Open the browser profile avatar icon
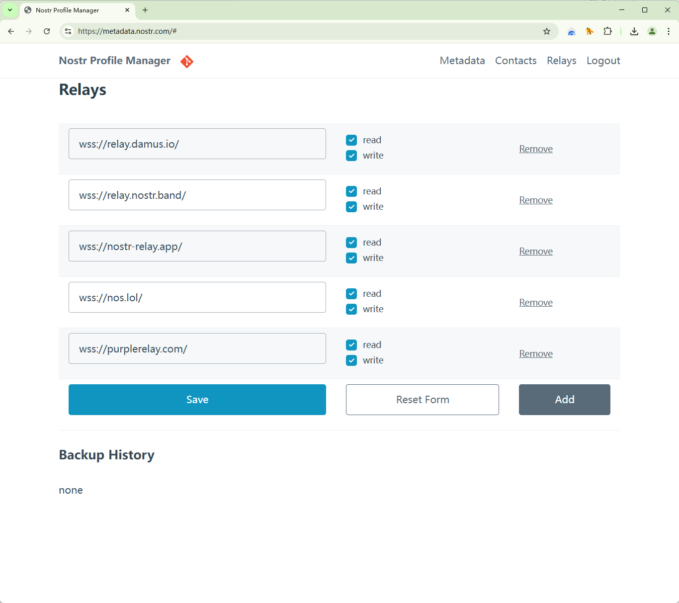 (x=652, y=31)
